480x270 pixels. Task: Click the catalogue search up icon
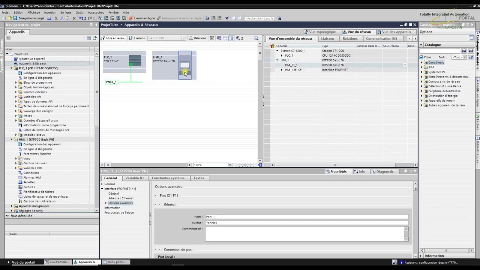coord(471,51)
